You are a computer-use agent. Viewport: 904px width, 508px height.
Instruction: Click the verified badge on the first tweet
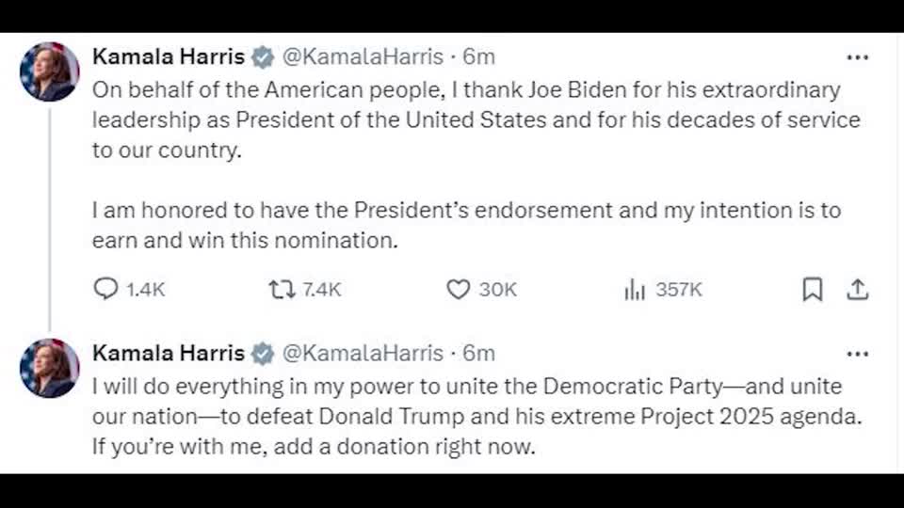[263, 57]
